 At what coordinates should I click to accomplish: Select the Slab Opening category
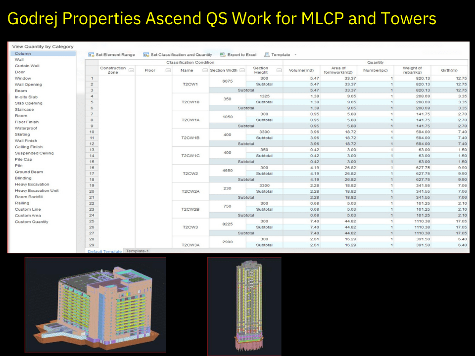tap(29, 103)
